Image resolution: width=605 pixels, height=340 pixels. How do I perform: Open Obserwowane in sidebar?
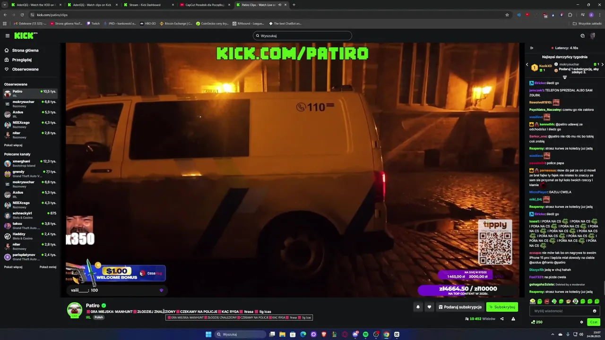(22, 69)
